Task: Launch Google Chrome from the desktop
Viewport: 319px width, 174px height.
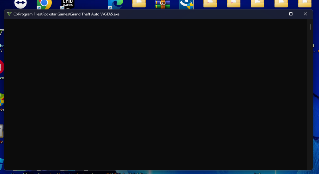Action: click(x=44, y=4)
